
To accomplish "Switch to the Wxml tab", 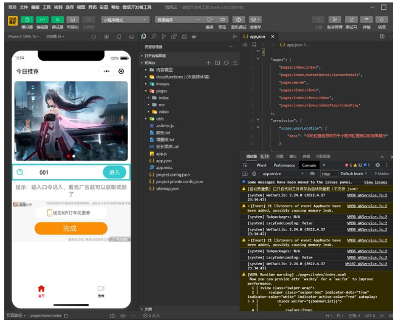I will [261, 165].
